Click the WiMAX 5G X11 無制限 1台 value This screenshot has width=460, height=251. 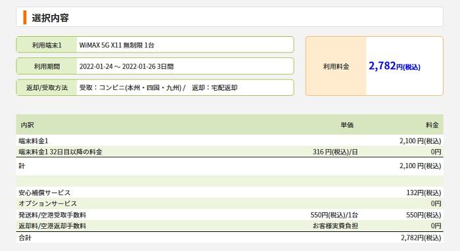pyautogui.click(x=116, y=45)
